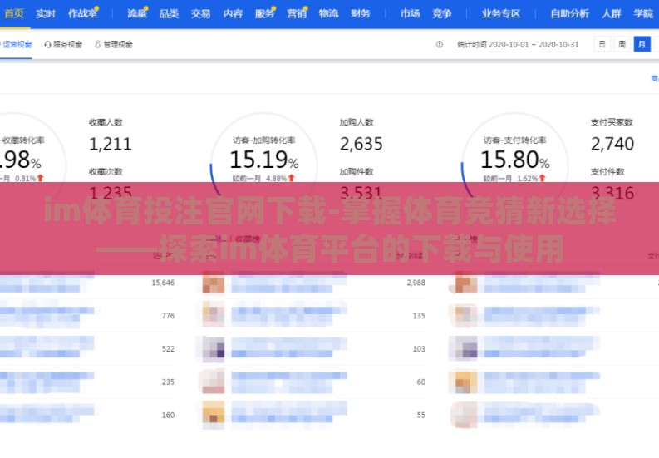Screen dimensions: 659x458
Task: Select the 周 time granularity button
Action: (x=622, y=44)
